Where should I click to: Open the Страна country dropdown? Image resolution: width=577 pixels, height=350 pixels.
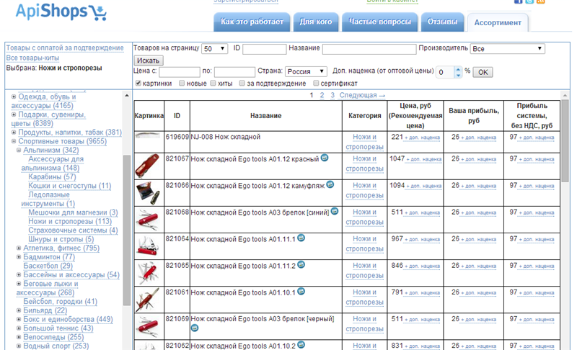click(306, 72)
